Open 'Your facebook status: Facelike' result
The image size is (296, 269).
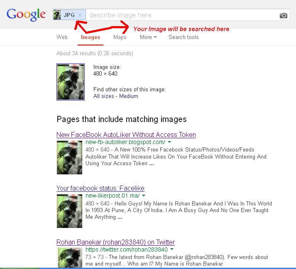[x=100, y=188]
